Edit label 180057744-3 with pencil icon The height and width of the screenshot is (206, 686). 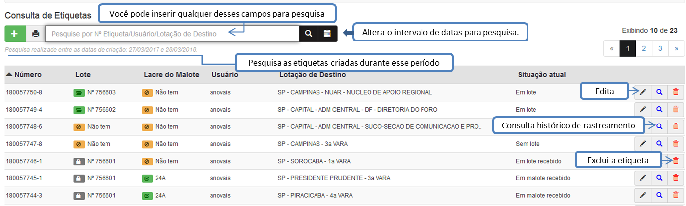pyautogui.click(x=643, y=195)
